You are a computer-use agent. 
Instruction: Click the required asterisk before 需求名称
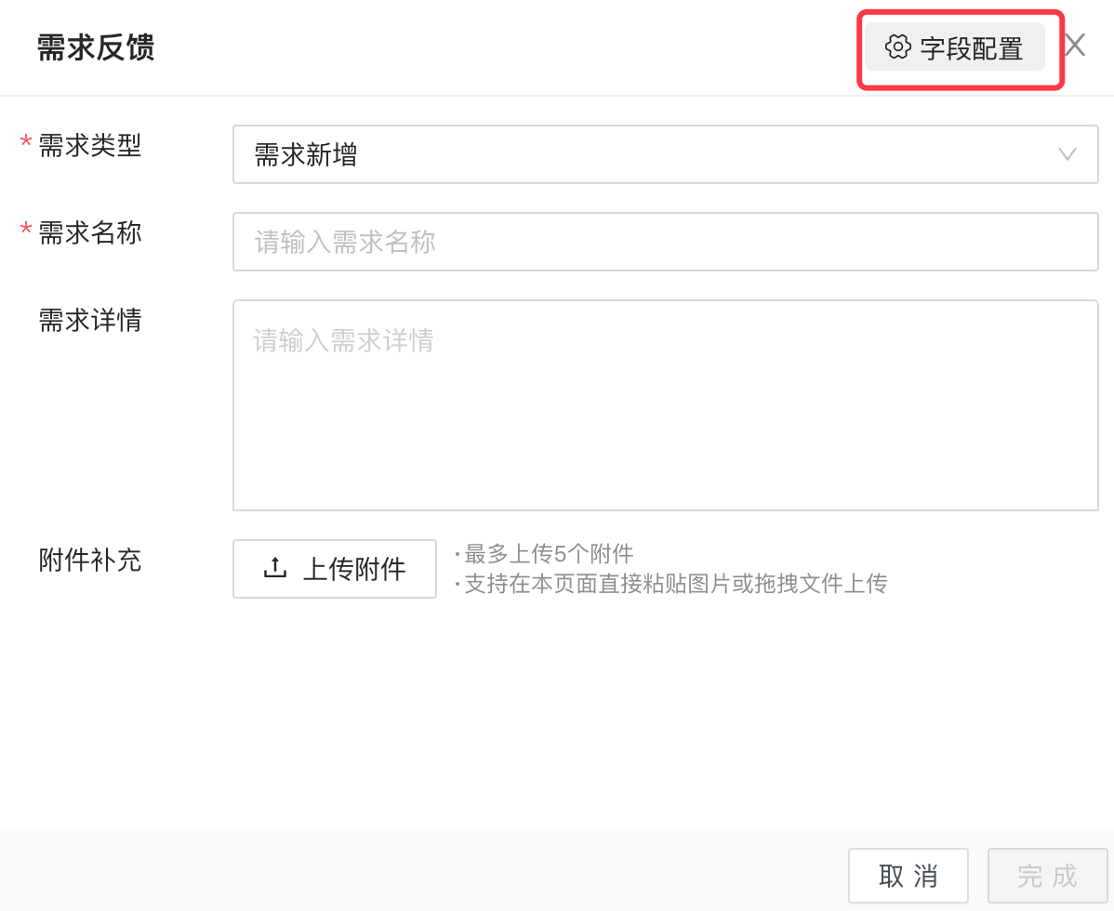click(x=26, y=230)
